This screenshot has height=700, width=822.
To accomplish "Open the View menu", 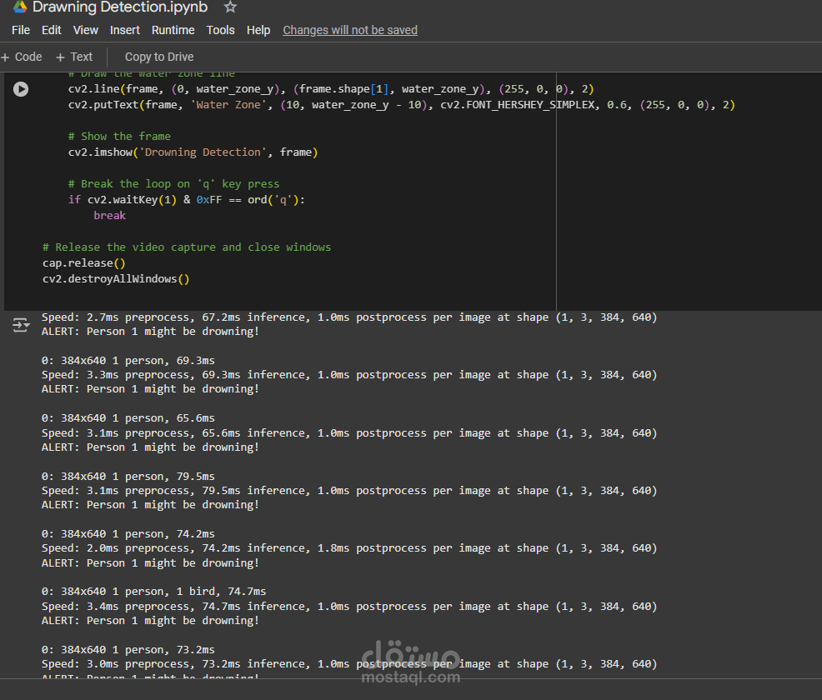I will click(85, 30).
